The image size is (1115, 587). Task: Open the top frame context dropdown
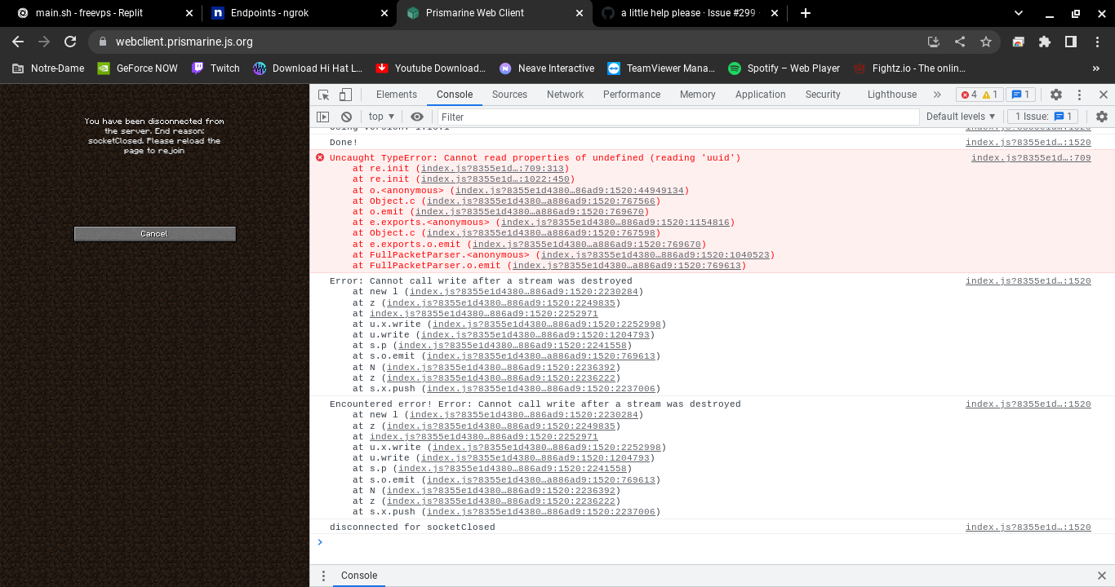click(380, 116)
